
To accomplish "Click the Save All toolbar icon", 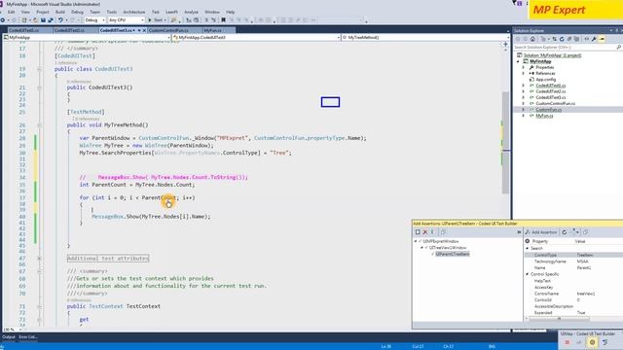I will pyautogui.click(x=51, y=19).
